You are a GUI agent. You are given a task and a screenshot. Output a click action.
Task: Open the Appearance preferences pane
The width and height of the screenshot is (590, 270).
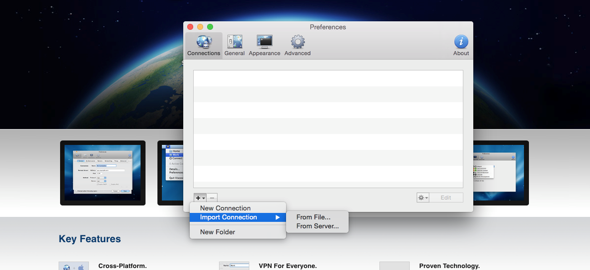click(265, 46)
